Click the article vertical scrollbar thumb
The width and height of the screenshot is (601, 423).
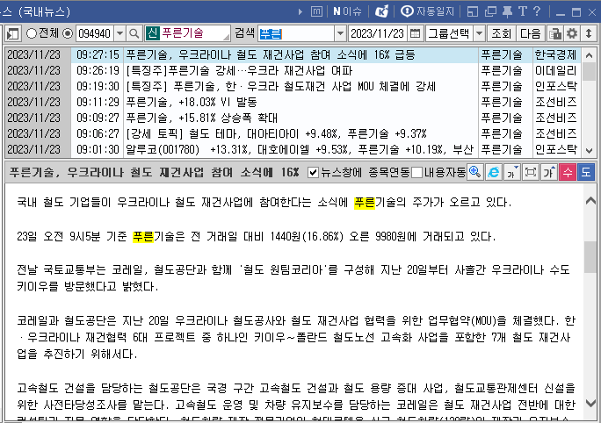(590, 257)
